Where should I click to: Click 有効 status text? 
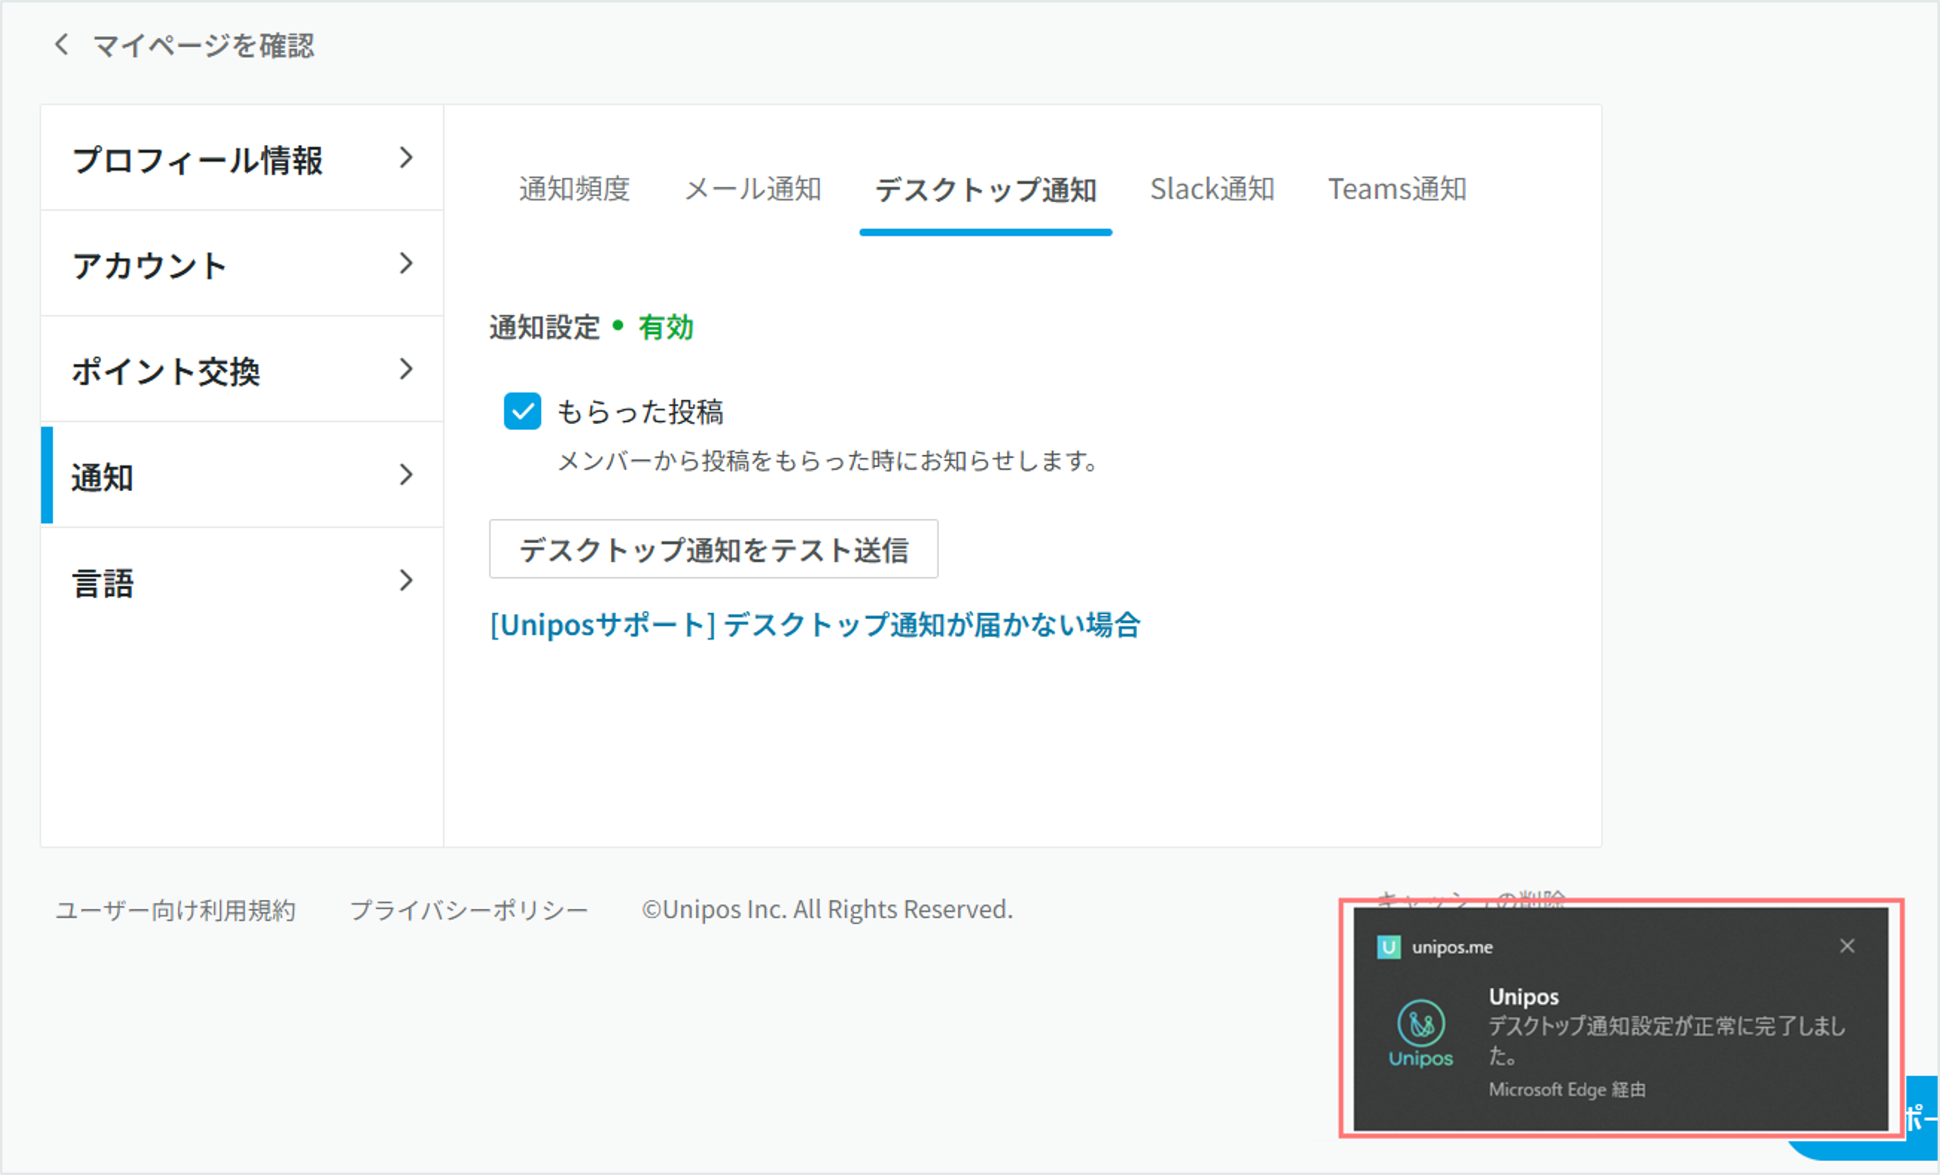(x=666, y=327)
